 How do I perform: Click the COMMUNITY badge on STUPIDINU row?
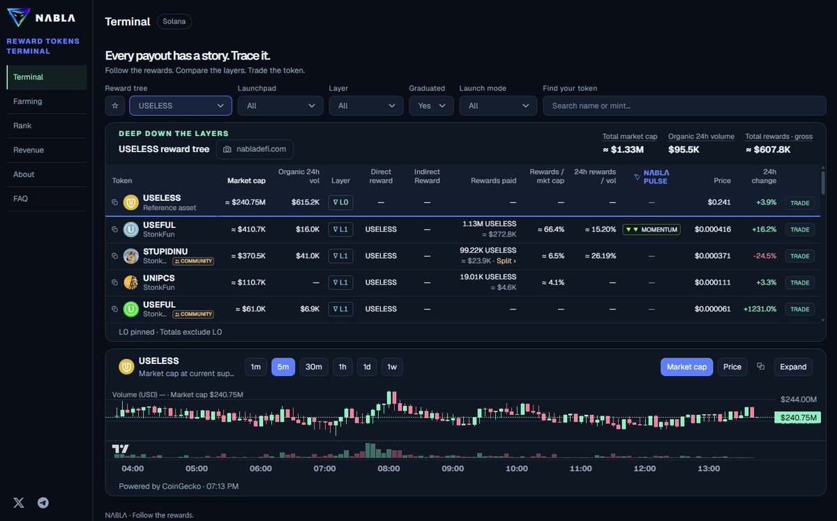coord(193,261)
